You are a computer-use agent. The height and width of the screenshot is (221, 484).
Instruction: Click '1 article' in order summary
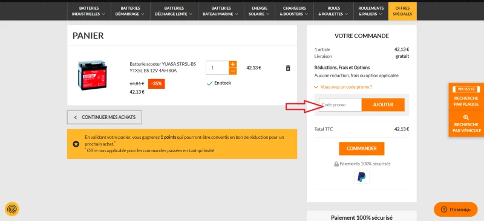[322, 50]
